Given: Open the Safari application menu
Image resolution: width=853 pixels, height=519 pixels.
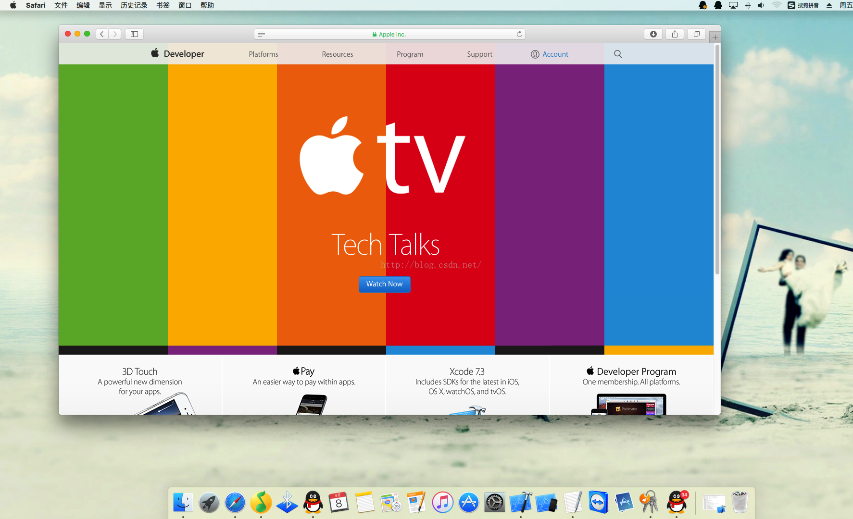Looking at the screenshot, I should coord(36,5).
